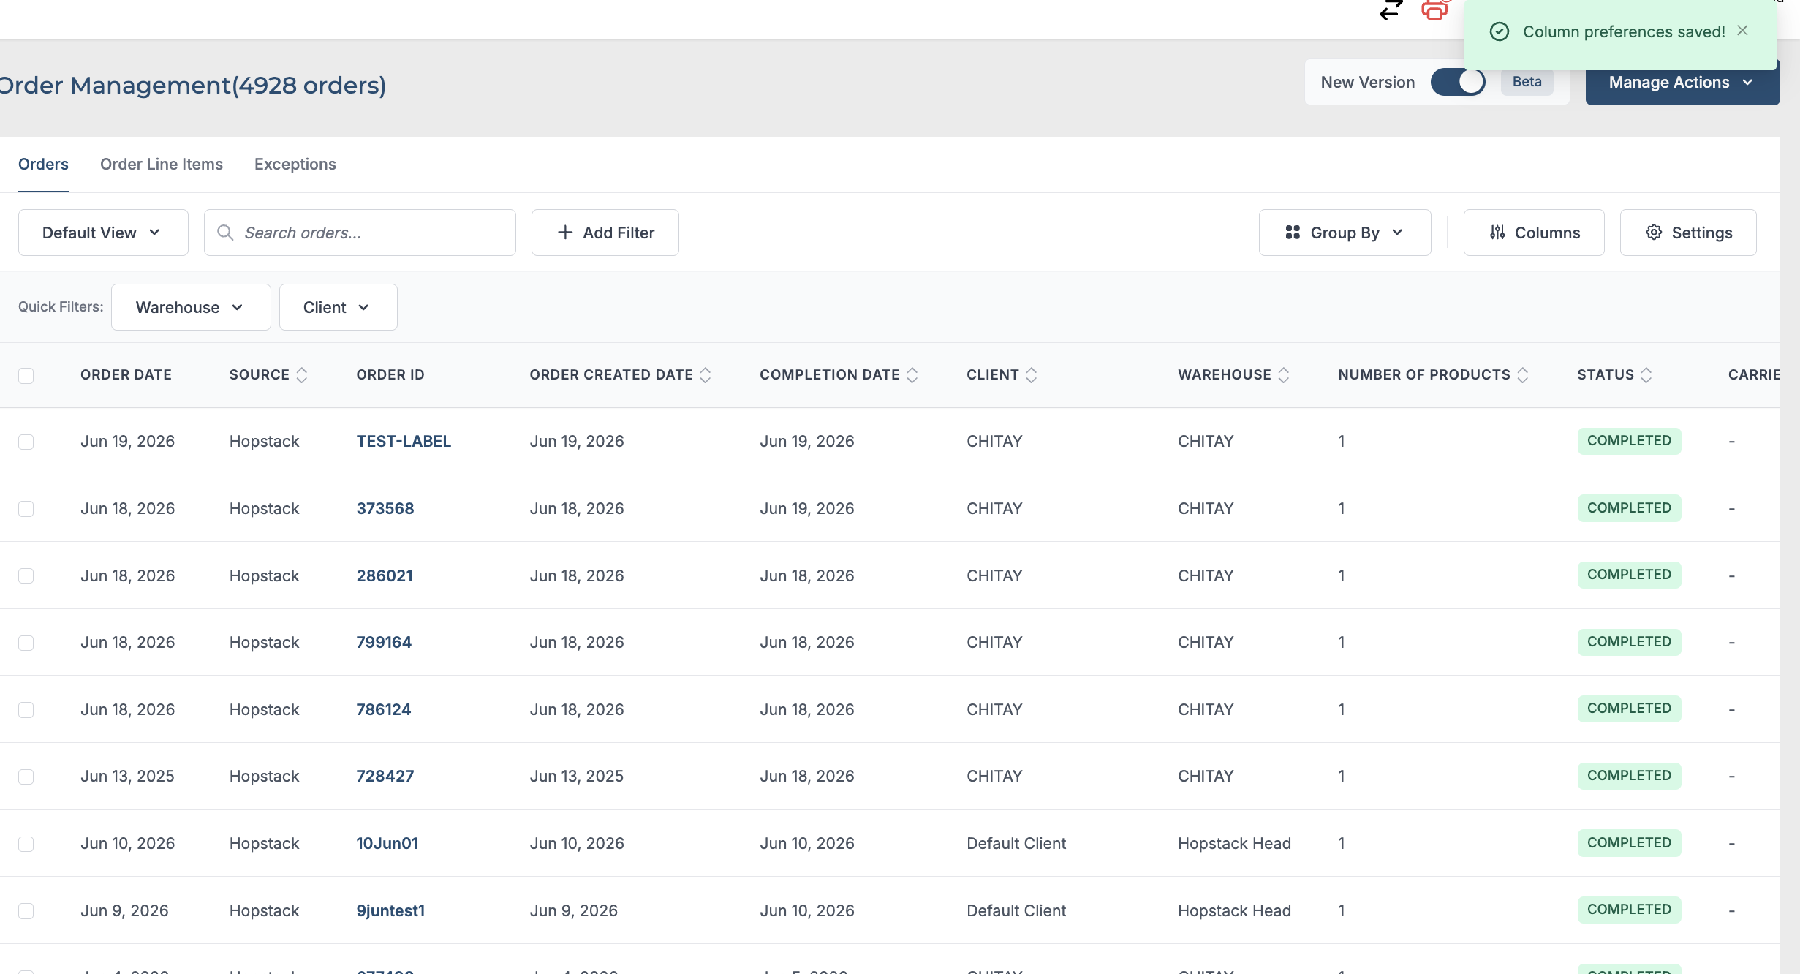1800x974 pixels.
Task: Click COMPLETED badge for order 373568
Action: click(x=1629, y=508)
